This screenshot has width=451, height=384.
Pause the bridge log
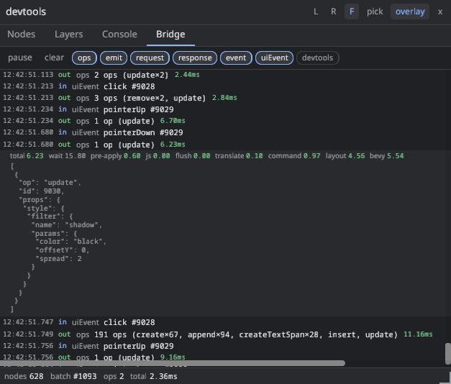(x=20, y=58)
